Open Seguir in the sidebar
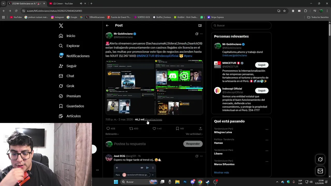Viewport: 331px width, 186px height. tap(68, 66)
